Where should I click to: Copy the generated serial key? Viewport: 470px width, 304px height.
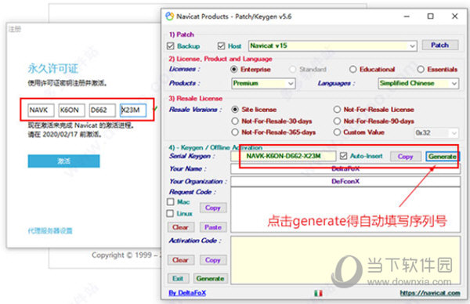[405, 157]
